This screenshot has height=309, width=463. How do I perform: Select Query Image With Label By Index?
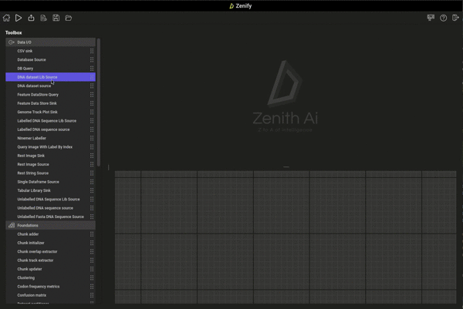pyautogui.click(x=50, y=147)
